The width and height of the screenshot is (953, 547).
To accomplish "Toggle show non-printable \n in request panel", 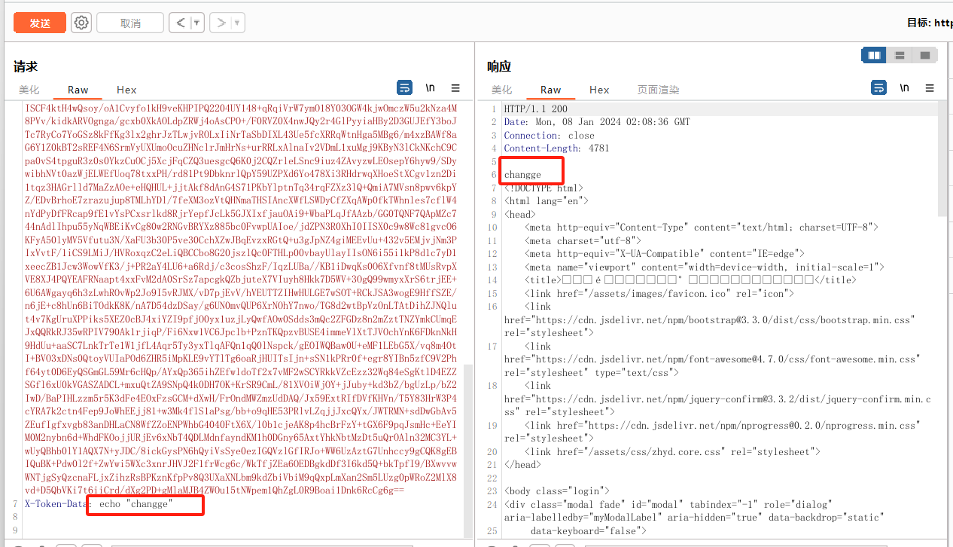I will 430,87.
